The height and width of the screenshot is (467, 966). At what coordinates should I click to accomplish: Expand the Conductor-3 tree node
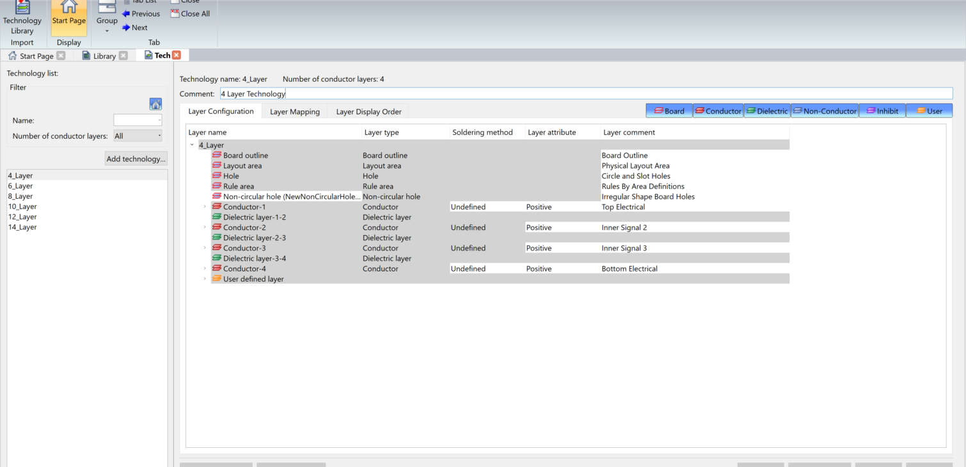pos(205,248)
